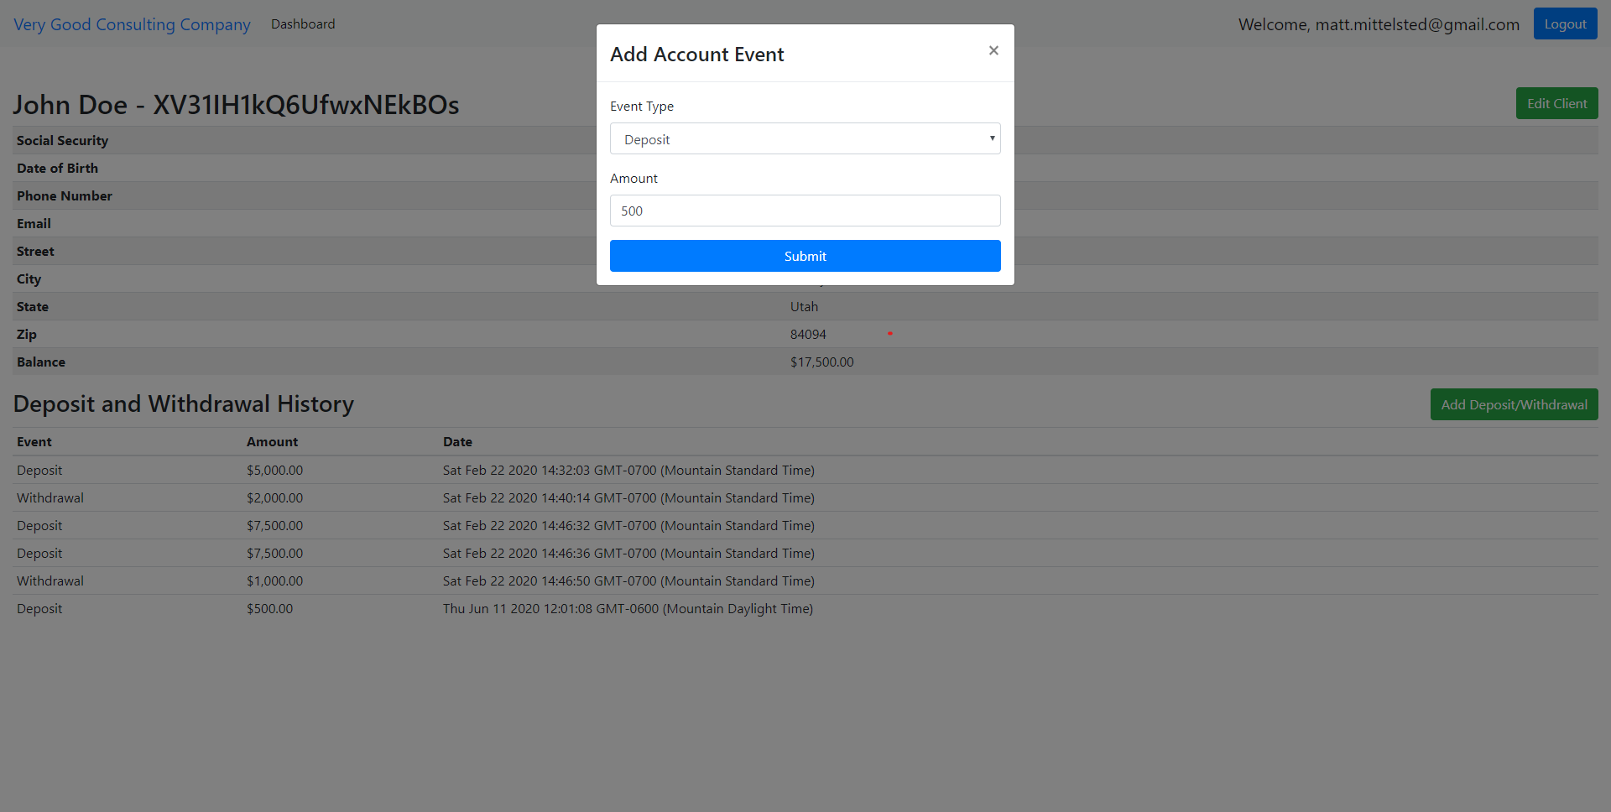Image resolution: width=1611 pixels, height=812 pixels.
Task: Close the Add Account Event dialog
Action: pyautogui.click(x=993, y=50)
